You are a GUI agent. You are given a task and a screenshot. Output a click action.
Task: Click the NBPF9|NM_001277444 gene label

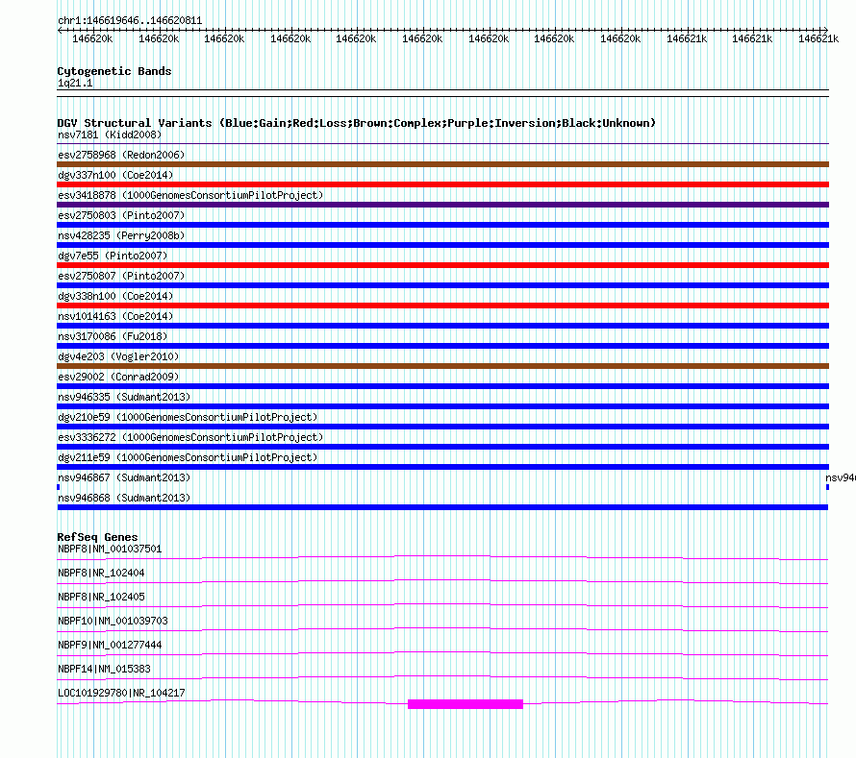click(110, 646)
